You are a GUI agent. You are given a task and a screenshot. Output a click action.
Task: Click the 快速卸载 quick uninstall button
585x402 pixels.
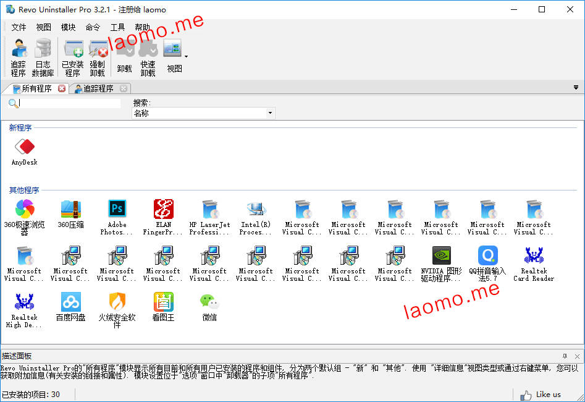[148, 58]
